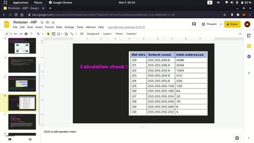Viewport: 254px width, 143px height.
Task: Activate paint format tool
Action: (x=31, y=34)
